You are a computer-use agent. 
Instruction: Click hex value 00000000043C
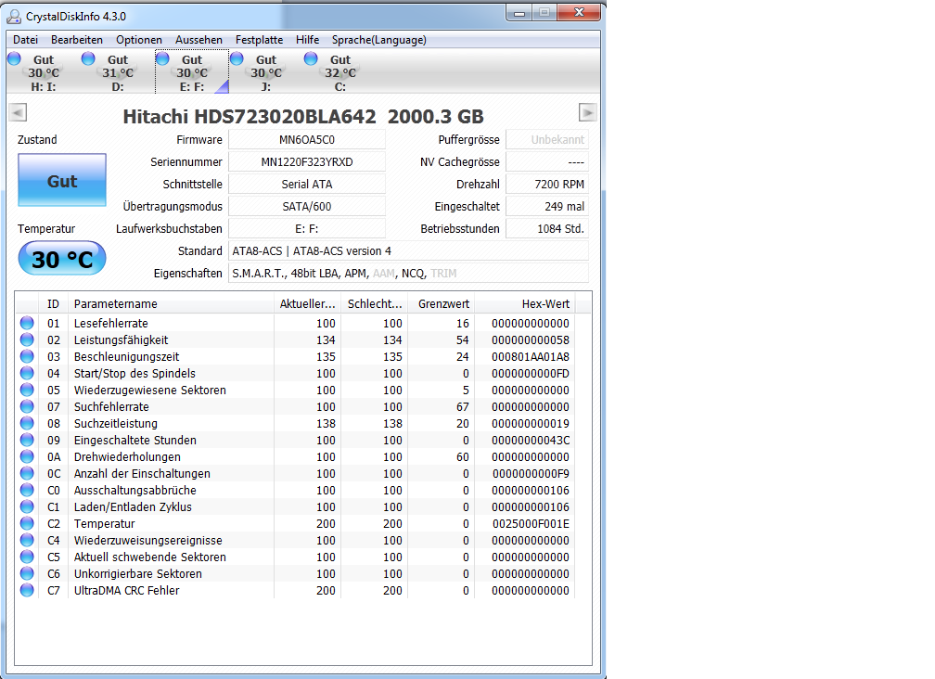pyautogui.click(x=531, y=440)
